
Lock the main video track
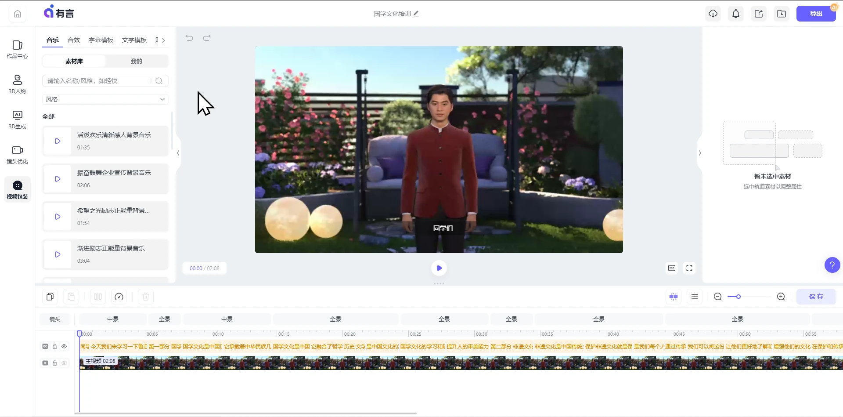(x=55, y=363)
